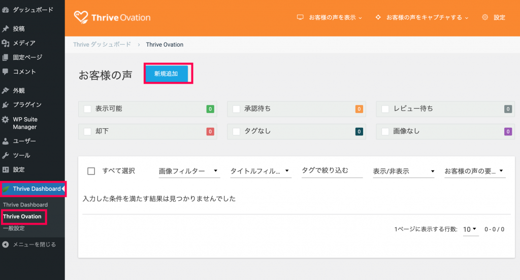Click the Thrive Ovation breadcrumb text
This screenshot has height=280, width=520.
pyautogui.click(x=165, y=45)
